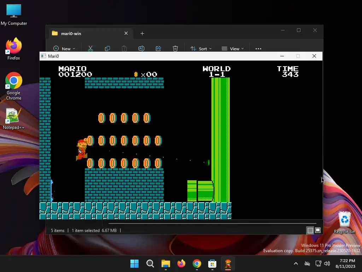
Task: Open the Windows Start menu
Action: [134, 263]
